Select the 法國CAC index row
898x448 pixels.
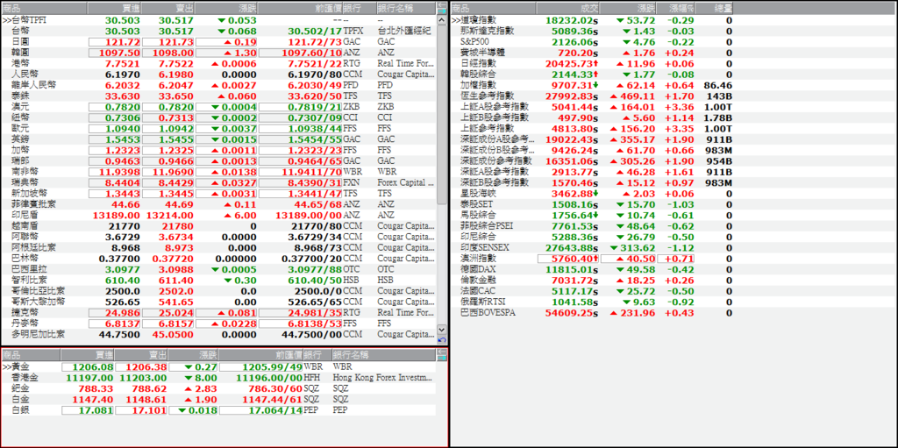tap(592, 290)
